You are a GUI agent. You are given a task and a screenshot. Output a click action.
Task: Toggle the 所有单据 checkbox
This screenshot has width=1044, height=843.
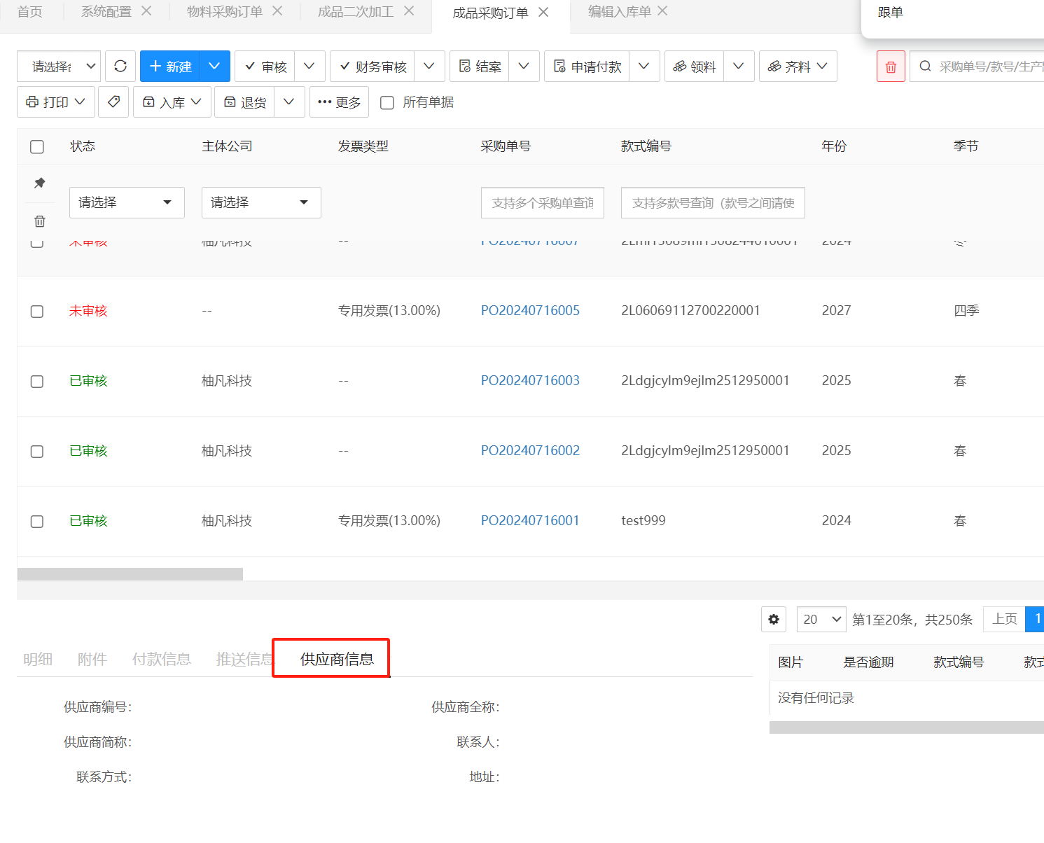[x=387, y=103]
